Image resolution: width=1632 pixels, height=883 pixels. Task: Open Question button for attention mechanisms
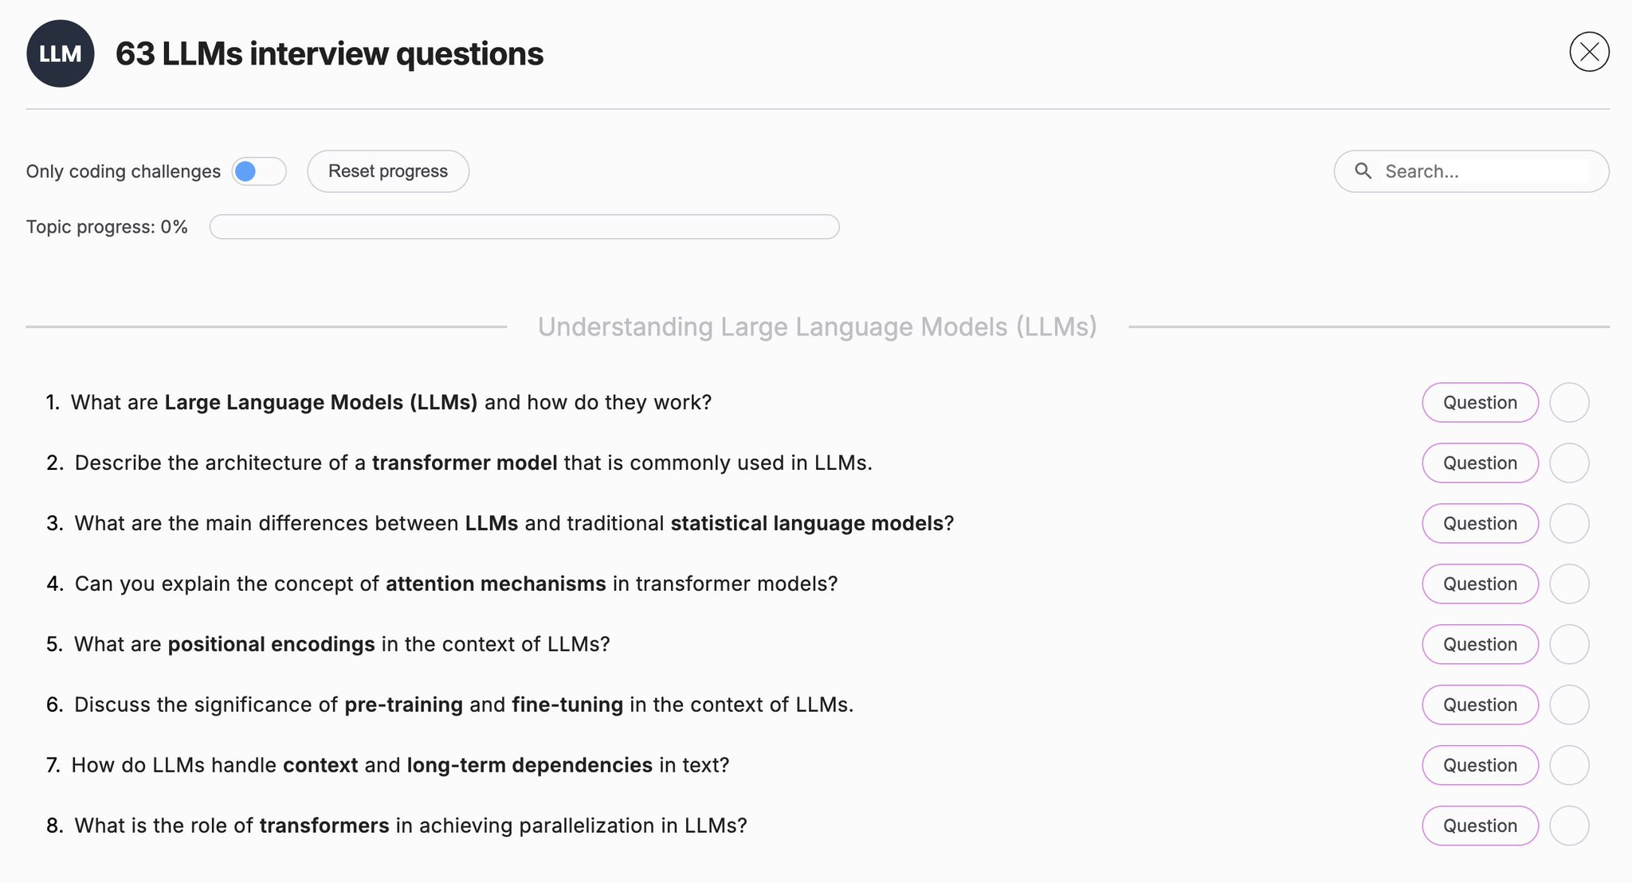click(x=1480, y=584)
